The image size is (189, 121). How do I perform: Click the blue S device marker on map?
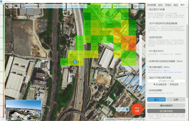75,62
